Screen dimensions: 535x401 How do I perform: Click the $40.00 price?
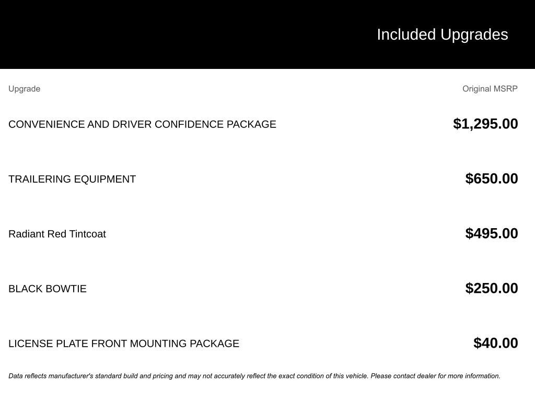click(x=495, y=343)
